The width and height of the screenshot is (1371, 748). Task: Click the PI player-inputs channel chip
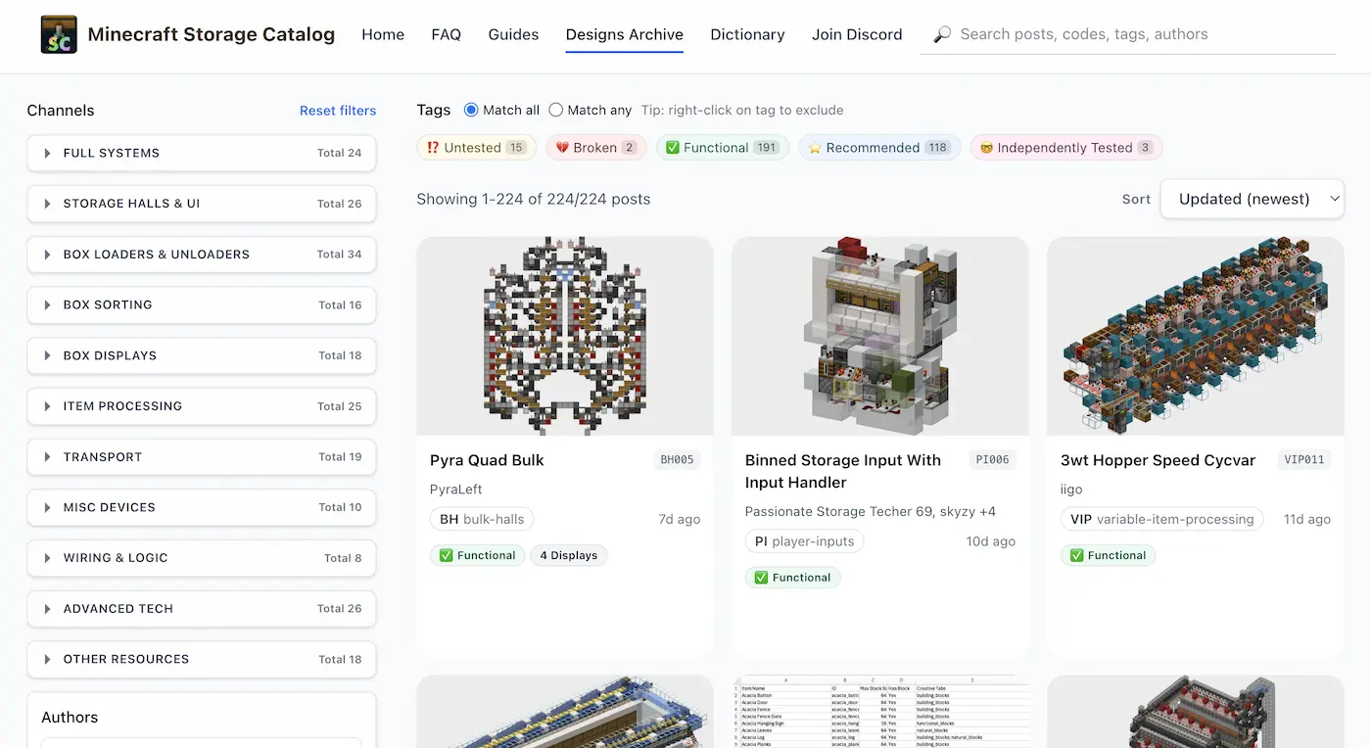[804, 541]
